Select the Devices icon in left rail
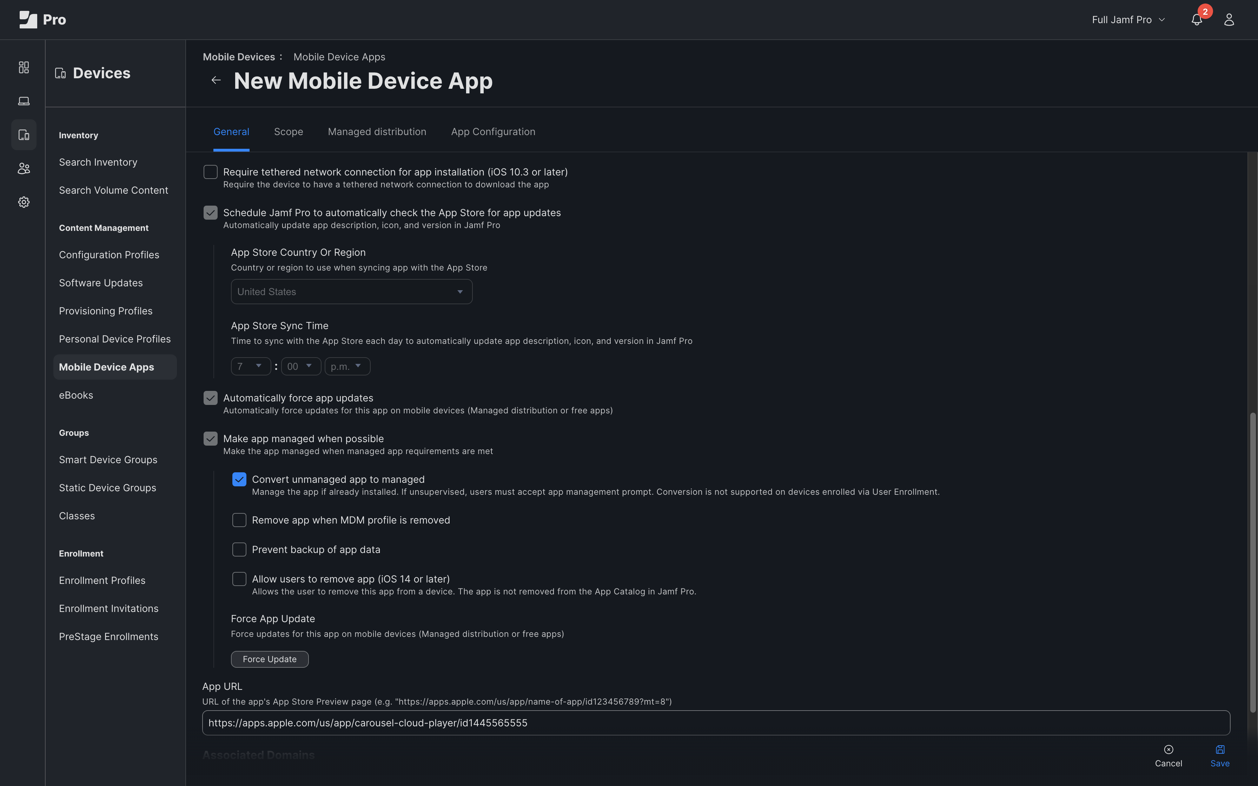The image size is (1258, 786). [24, 135]
